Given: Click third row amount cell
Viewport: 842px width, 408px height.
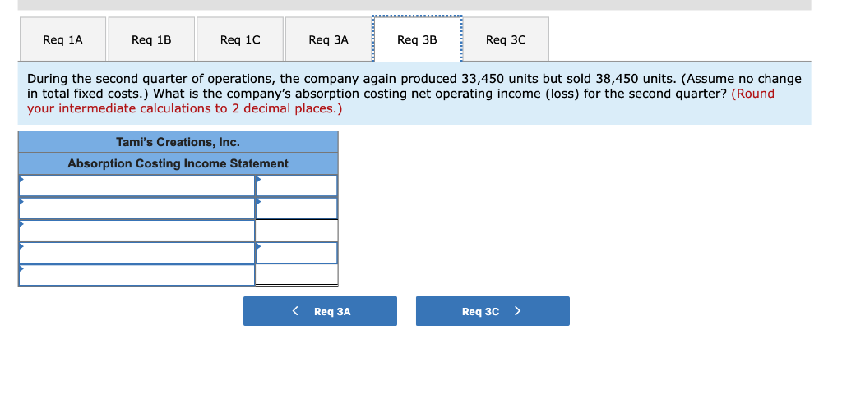Looking at the screenshot, I should pos(296,231).
